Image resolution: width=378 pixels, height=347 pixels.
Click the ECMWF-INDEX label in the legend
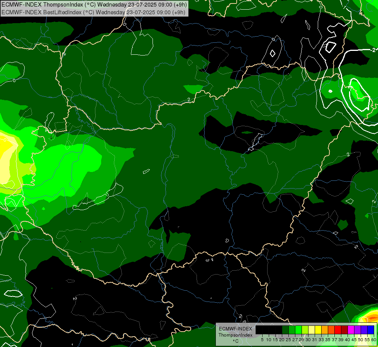point(236,329)
